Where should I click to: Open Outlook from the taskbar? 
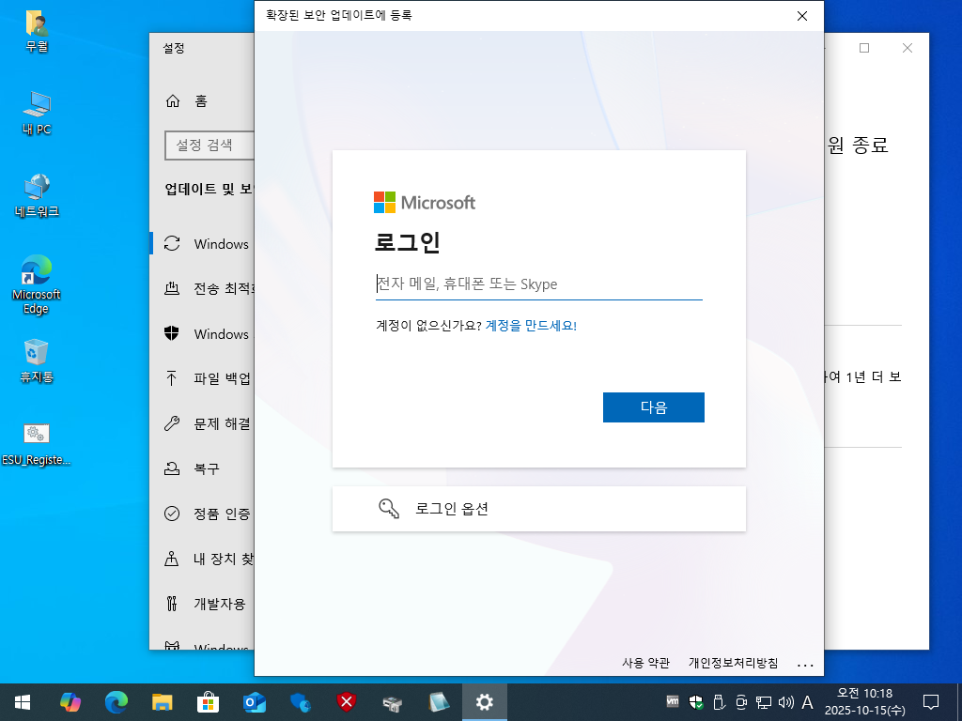coord(254,702)
